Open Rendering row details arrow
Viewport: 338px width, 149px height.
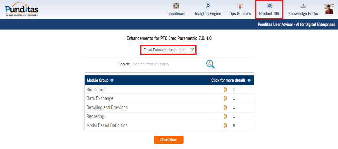coord(226,116)
